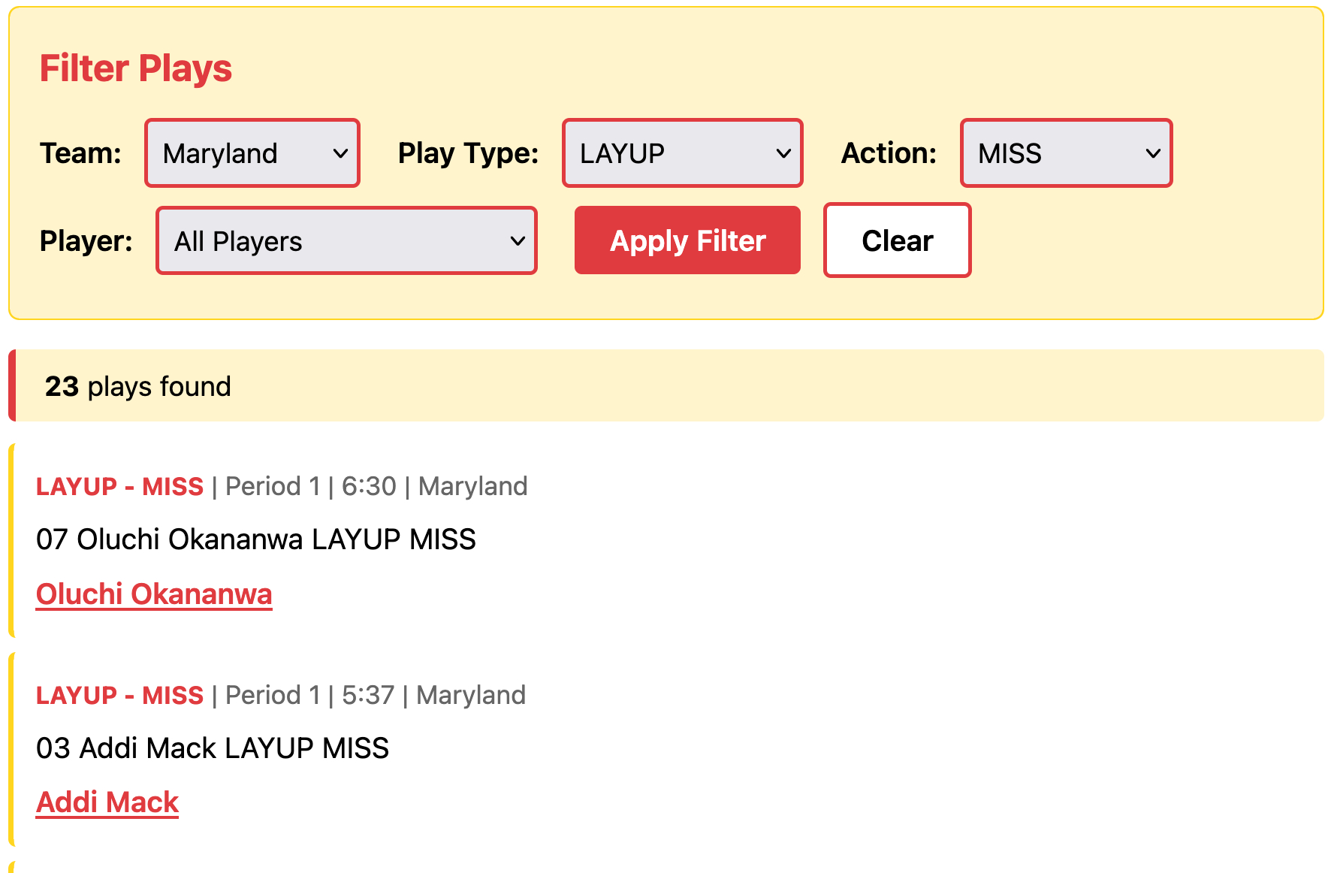Click the 23 plays found summary
This screenshot has height=873, width=1328.
[x=138, y=387]
